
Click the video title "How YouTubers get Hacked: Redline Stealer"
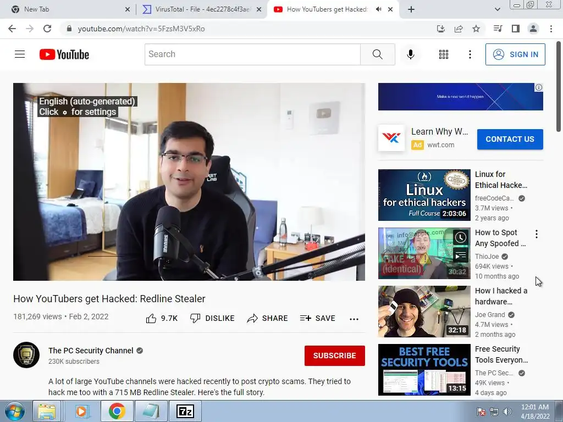[109, 299]
